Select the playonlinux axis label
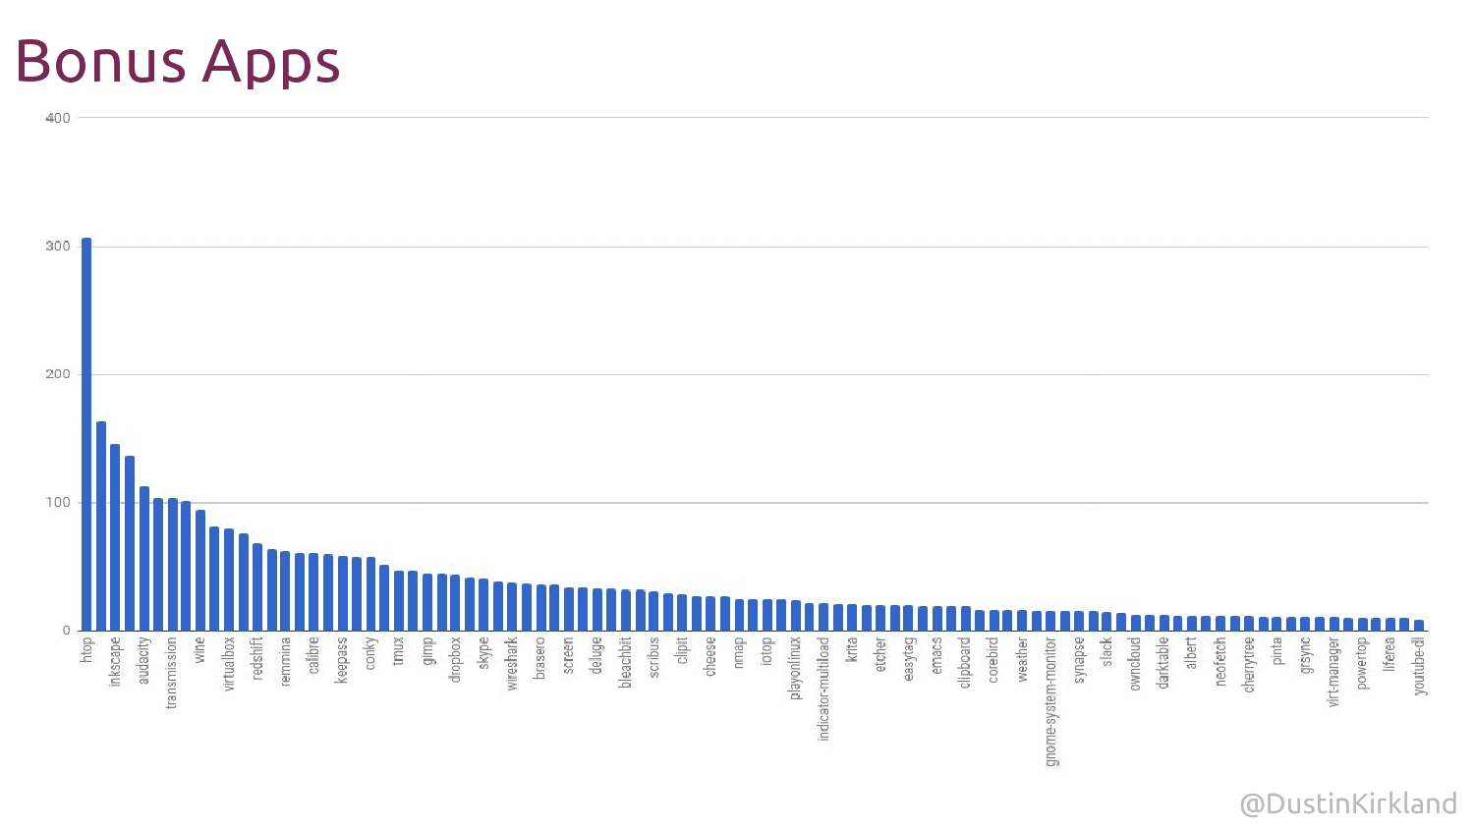The height and width of the screenshot is (829, 1474). (795, 668)
